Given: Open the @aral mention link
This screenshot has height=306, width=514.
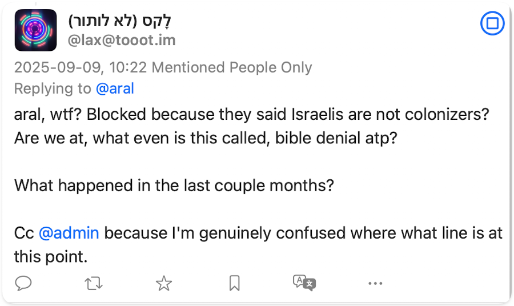Looking at the screenshot, I should pos(115,88).
